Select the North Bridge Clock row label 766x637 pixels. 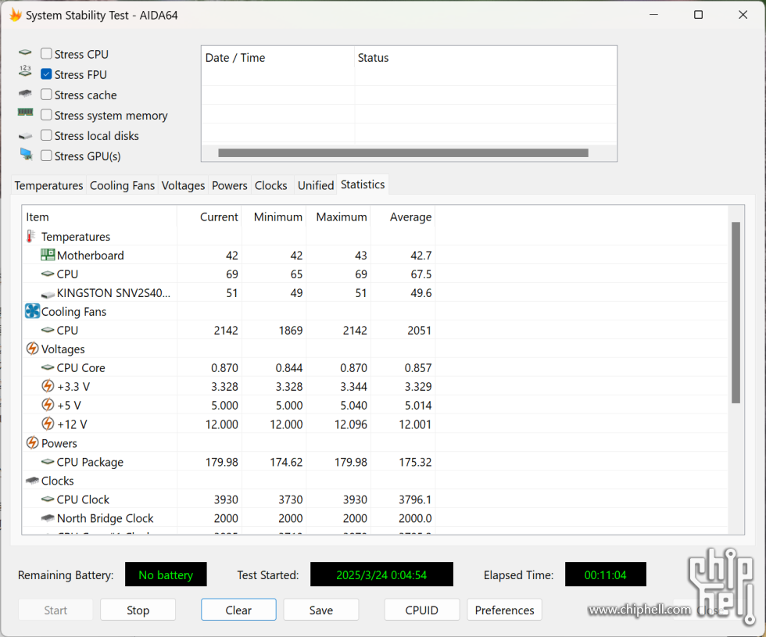(x=105, y=518)
